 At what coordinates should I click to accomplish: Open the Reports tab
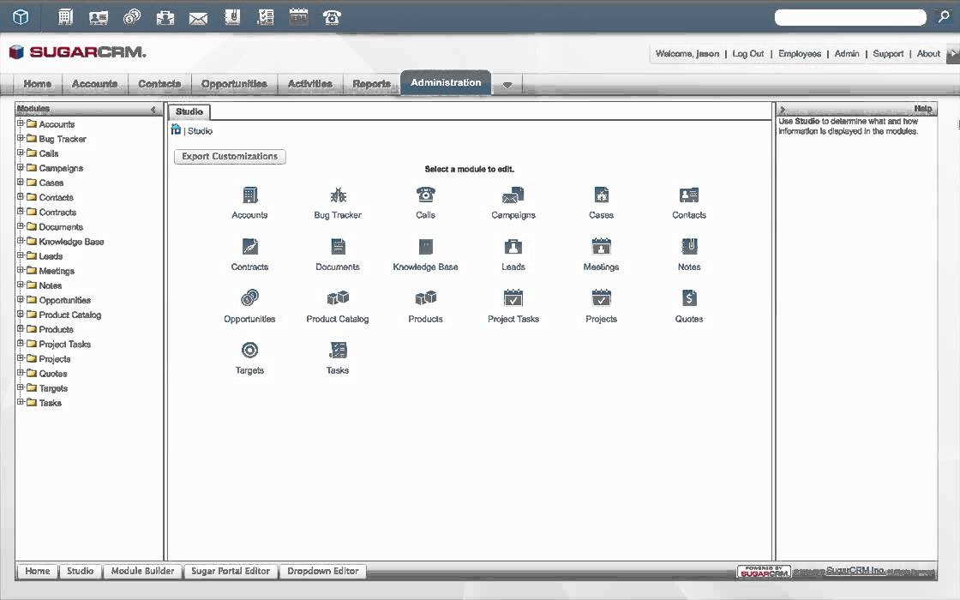[371, 84]
